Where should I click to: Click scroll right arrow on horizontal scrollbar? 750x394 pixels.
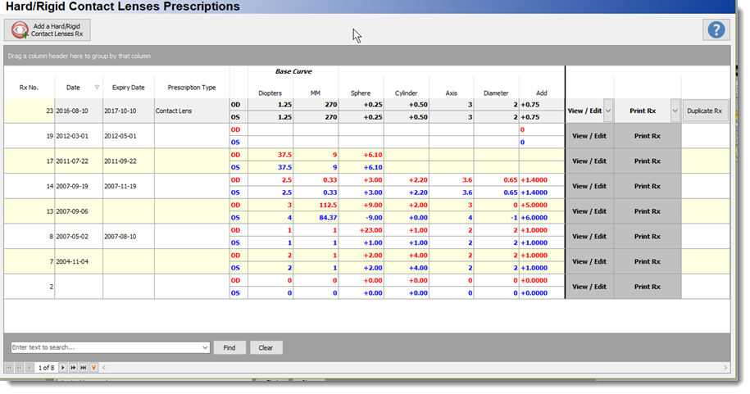(725, 368)
